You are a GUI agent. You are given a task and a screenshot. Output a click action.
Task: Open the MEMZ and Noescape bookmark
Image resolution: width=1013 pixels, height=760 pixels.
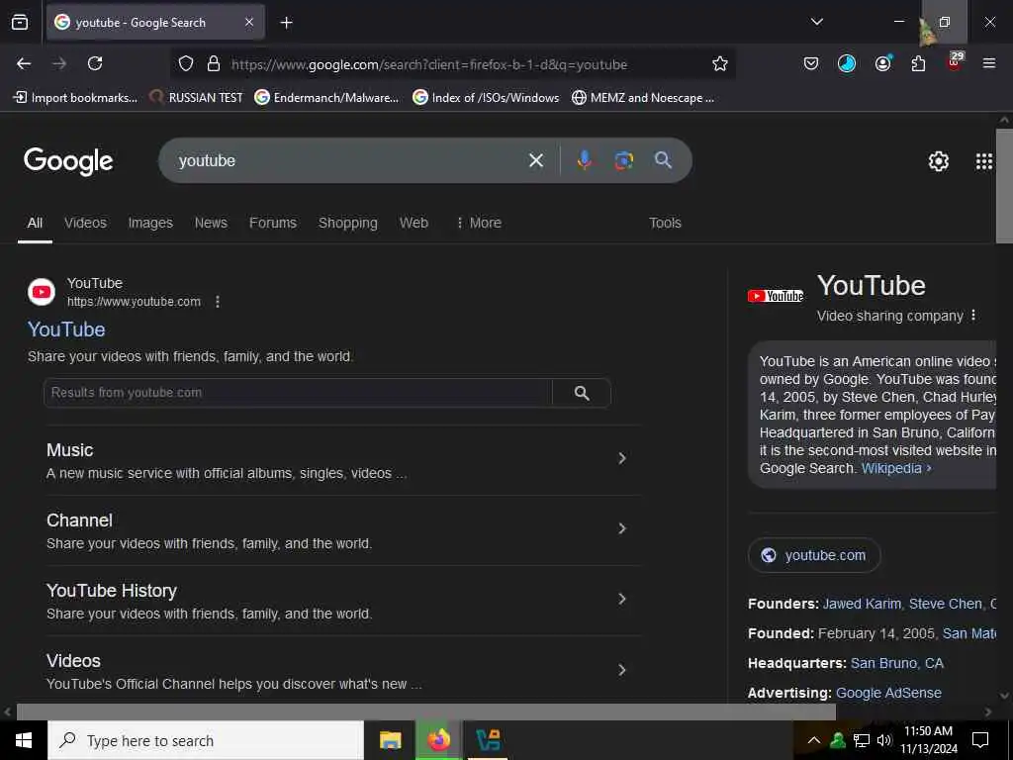643,98
